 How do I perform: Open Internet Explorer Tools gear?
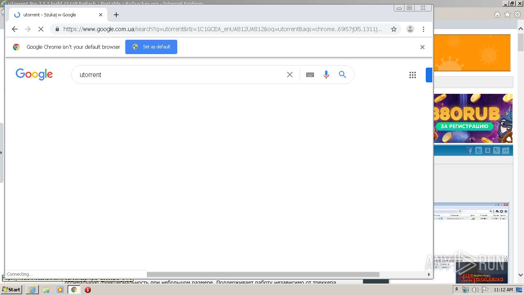point(517,15)
